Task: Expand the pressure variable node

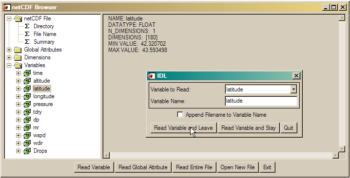Action: (x=19, y=105)
